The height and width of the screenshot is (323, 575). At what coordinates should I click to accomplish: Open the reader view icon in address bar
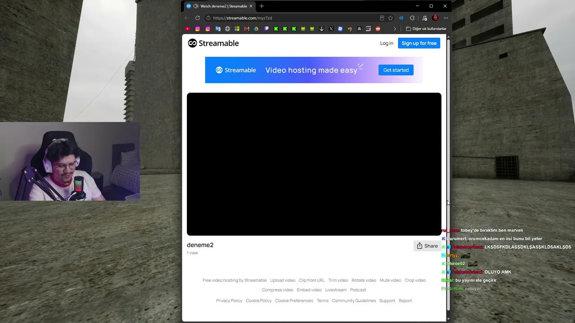coord(382,18)
